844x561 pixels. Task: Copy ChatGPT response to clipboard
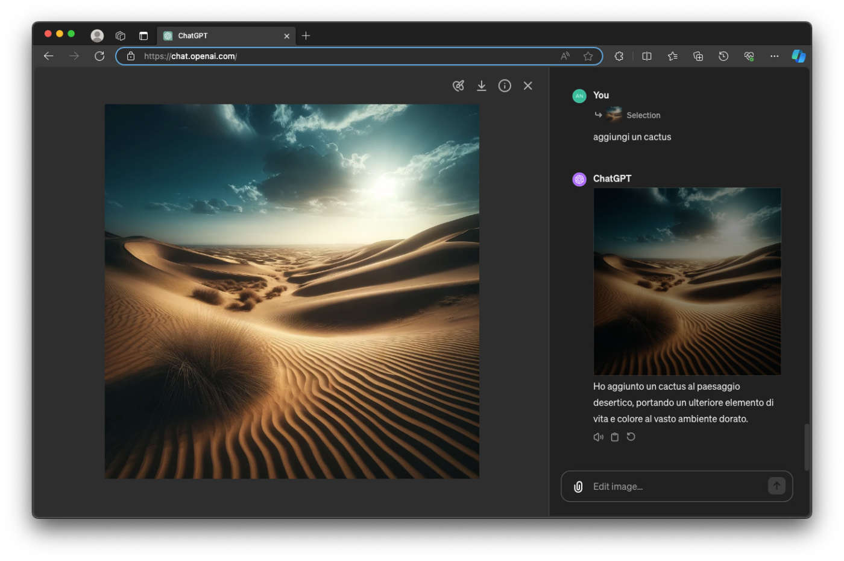[614, 437]
